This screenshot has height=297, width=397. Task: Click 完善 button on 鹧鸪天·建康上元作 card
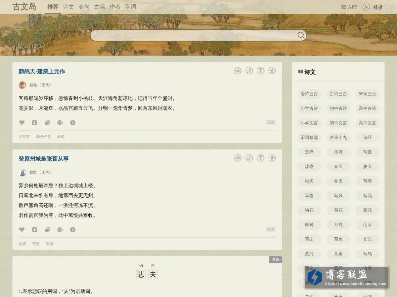pyautogui.click(x=271, y=122)
